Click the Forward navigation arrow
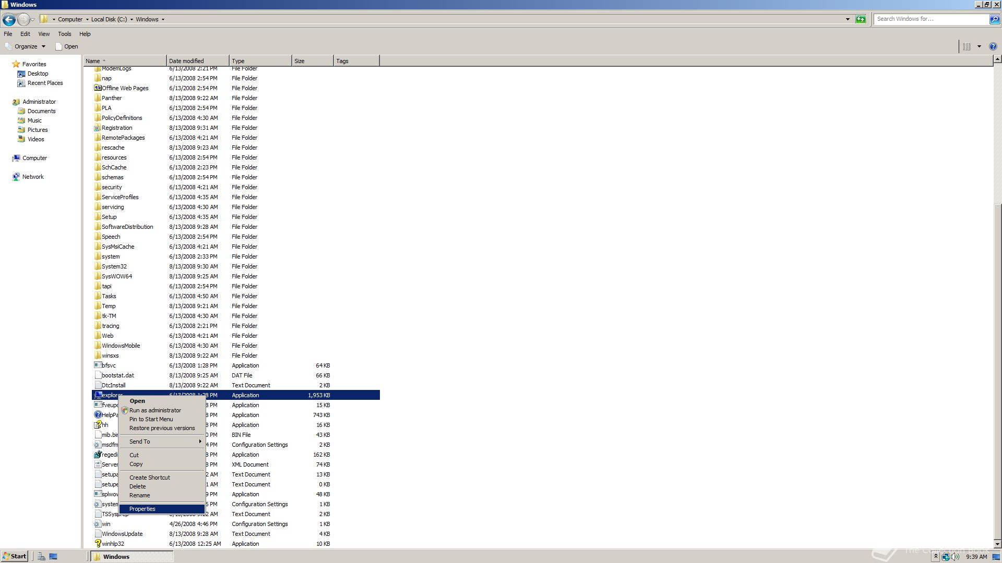 (x=23, y=20)
